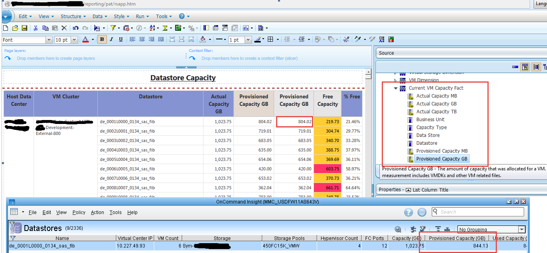The height and width of the screenshot is (253, 547).
Task: Collapse the Current VM Capacity Fact node
Action: click(396, 88)
